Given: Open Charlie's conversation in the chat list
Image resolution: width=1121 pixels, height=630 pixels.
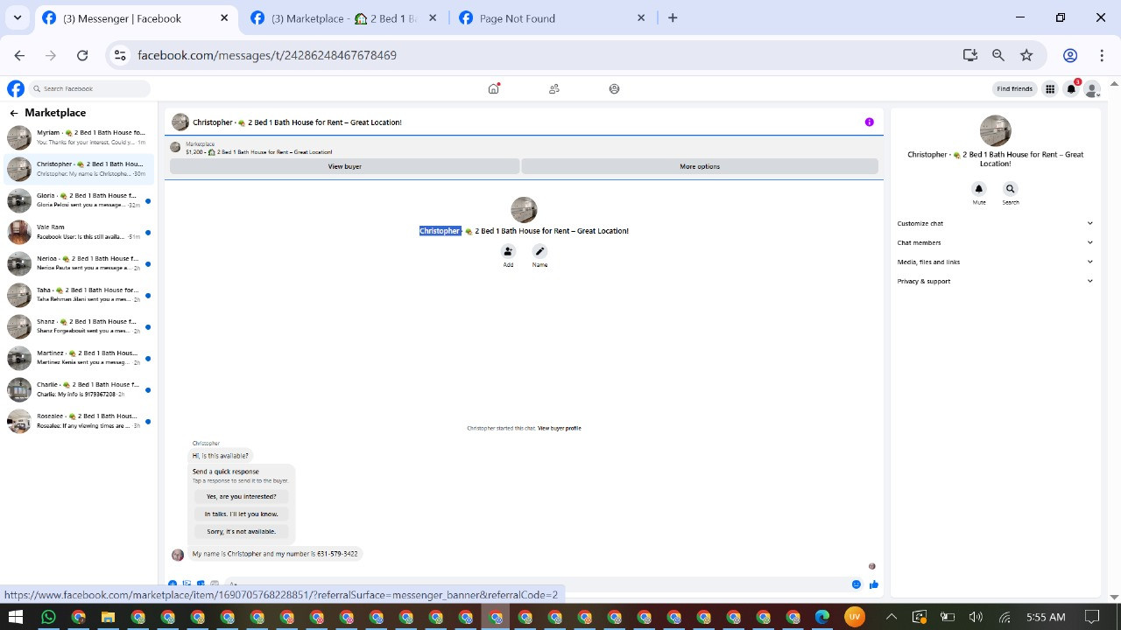Looking at the screenshot, I should [79, 389].
